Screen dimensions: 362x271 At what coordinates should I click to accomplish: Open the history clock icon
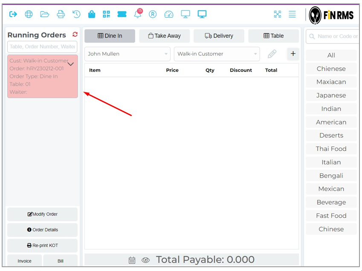(x=76, y=14)
